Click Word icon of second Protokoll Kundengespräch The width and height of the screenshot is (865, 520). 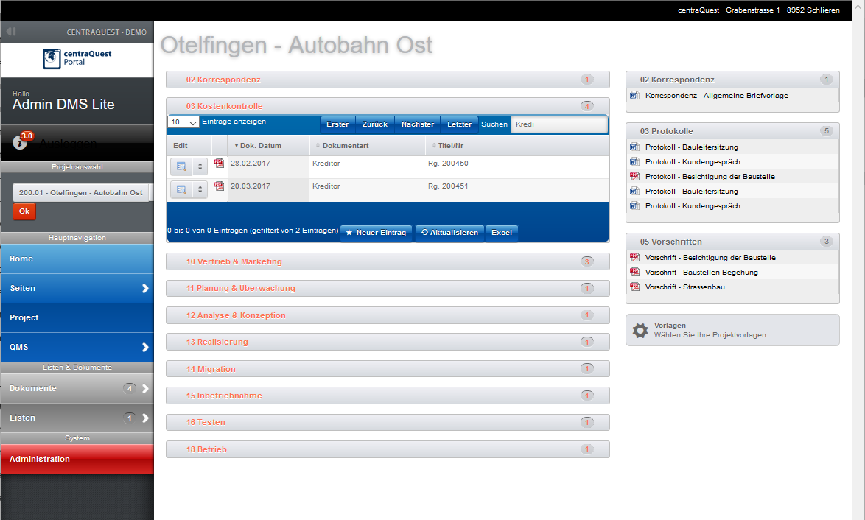coord(634,205)
